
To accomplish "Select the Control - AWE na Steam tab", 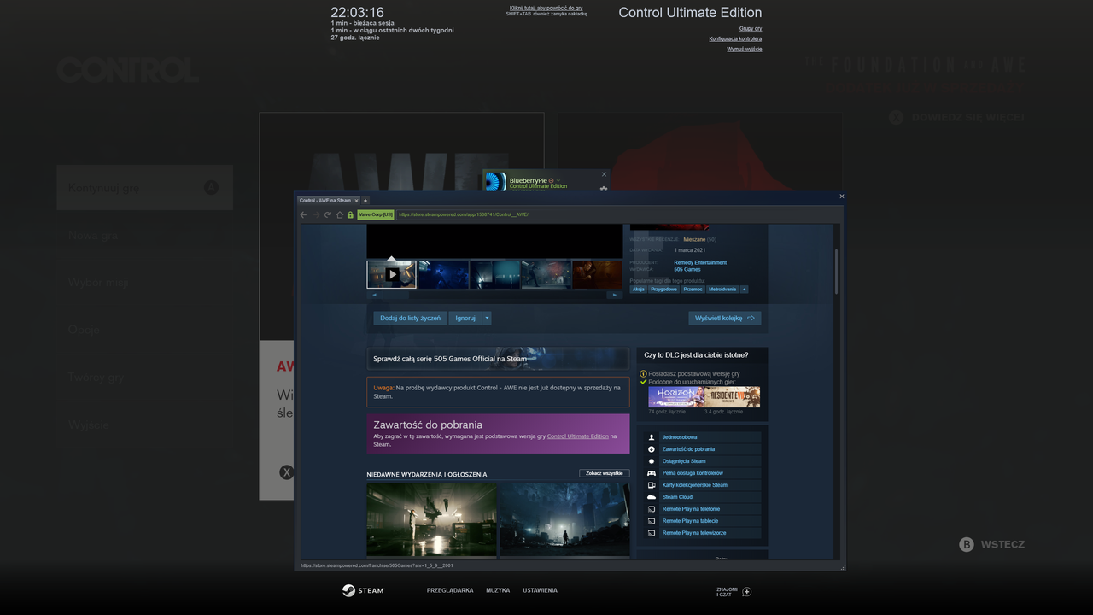I will coord(325,201).
